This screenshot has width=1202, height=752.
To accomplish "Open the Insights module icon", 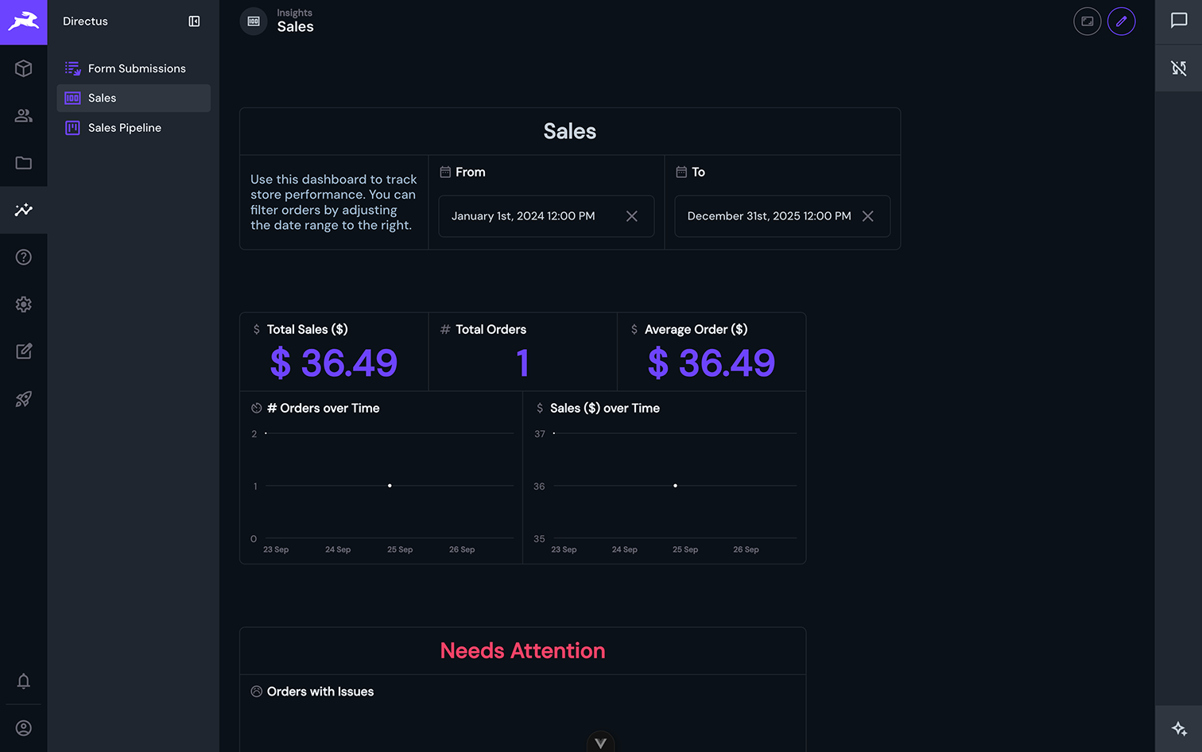I will tap(24, 210).
